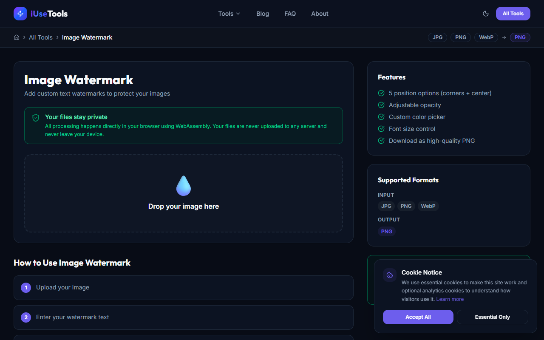Click the All Tools button in header

[513, 13]
